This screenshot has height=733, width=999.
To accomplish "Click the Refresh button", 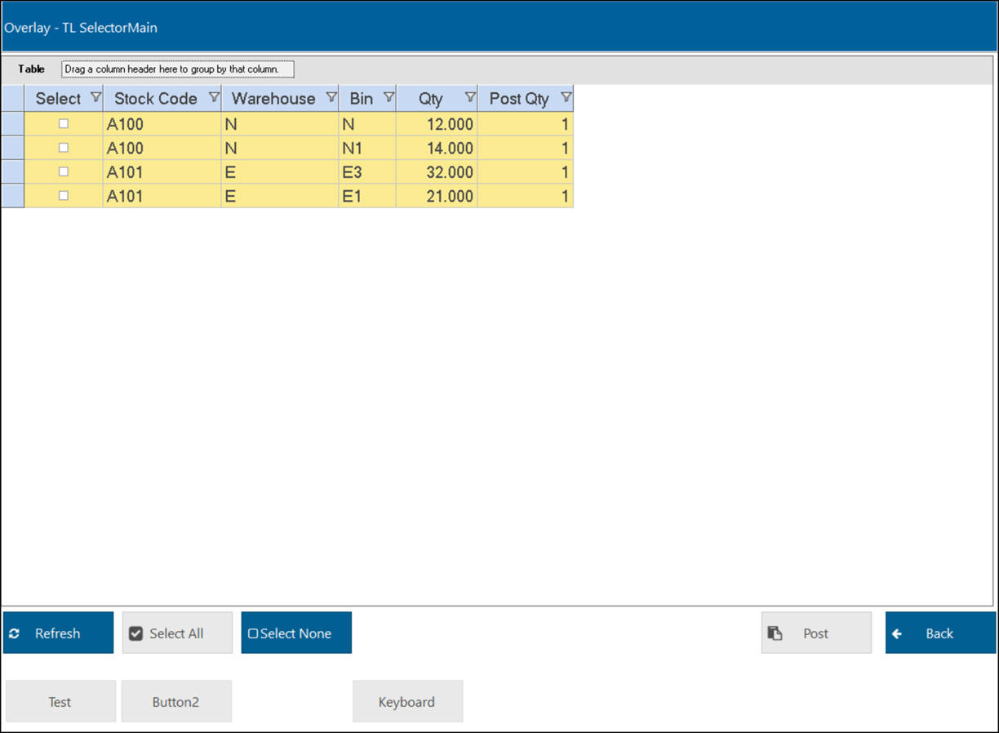I will click(x=58, y=633).
